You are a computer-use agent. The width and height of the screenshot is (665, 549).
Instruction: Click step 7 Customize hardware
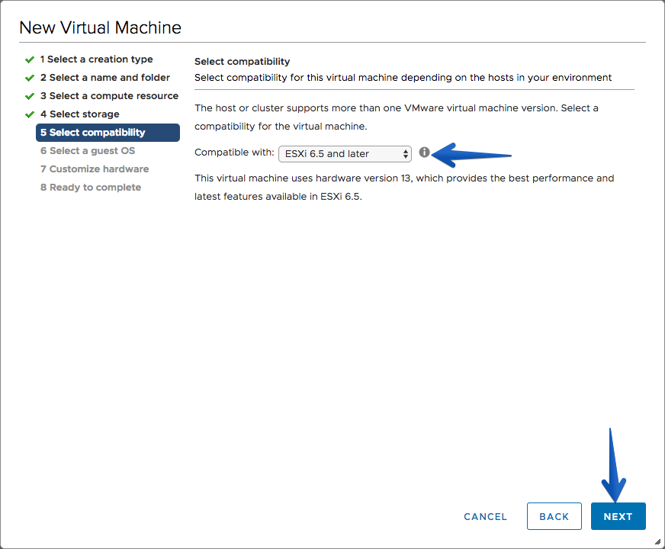[x=95, y=169]
